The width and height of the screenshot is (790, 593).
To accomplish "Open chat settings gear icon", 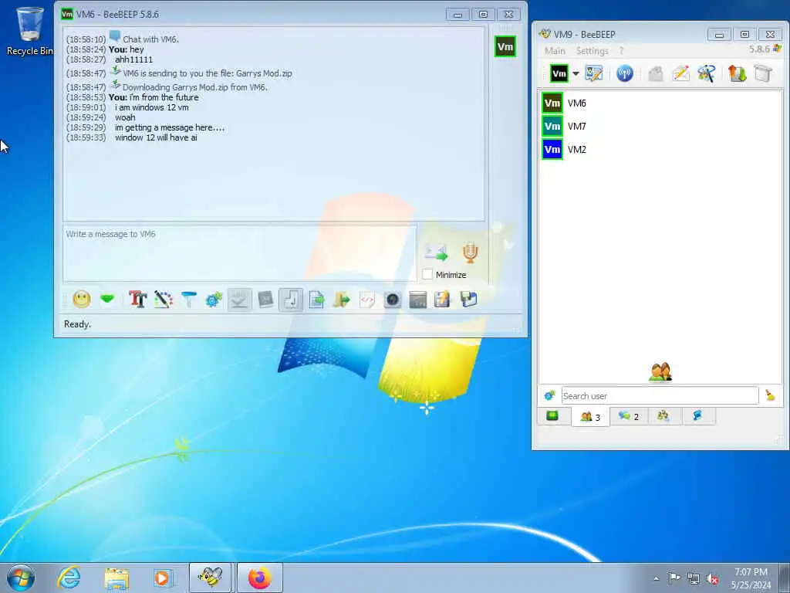I will [x=214, y=300].
